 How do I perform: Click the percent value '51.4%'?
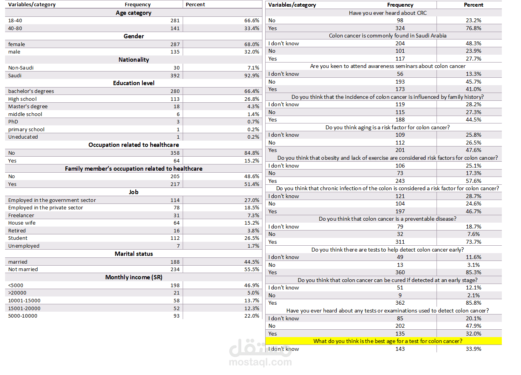[x=252, y=184]
